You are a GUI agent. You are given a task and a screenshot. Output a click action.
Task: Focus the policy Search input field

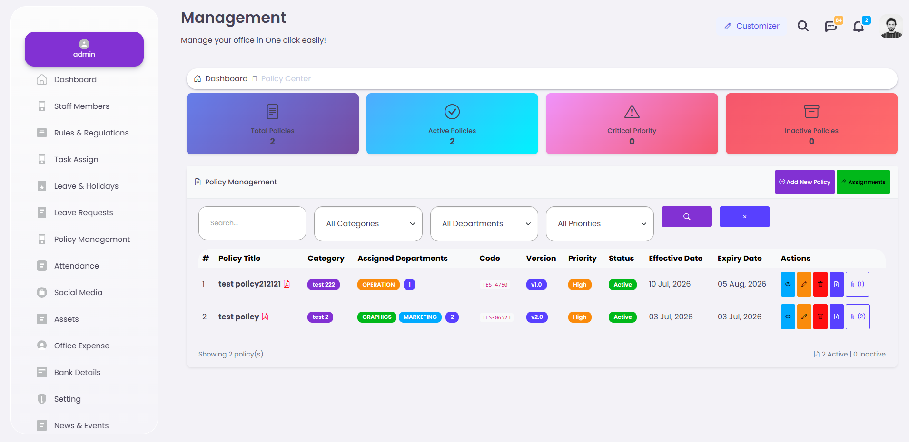point(252,223)
